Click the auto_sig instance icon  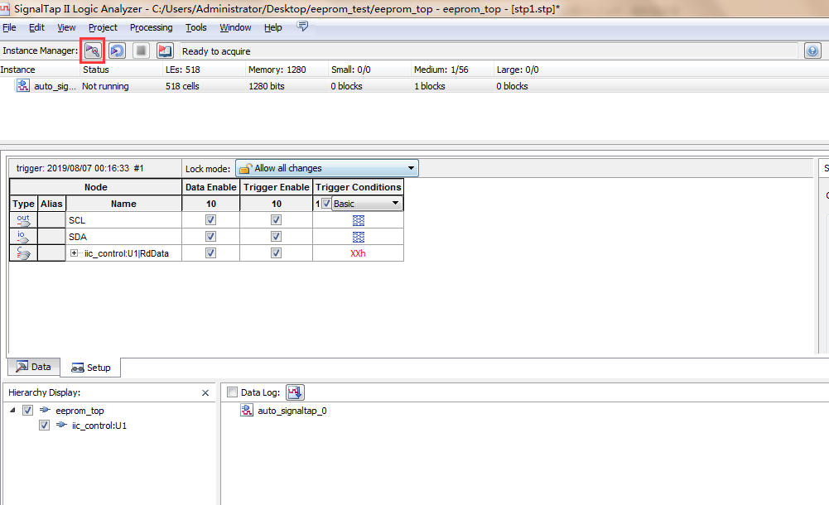click(x=22, y=85)
